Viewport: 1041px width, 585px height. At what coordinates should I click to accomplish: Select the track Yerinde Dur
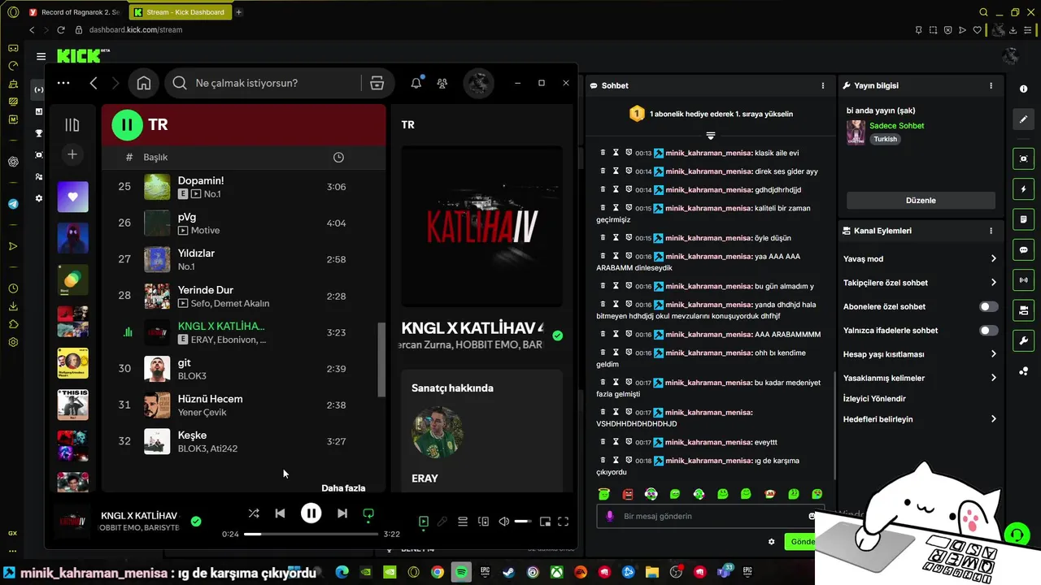tap(244, 296)
